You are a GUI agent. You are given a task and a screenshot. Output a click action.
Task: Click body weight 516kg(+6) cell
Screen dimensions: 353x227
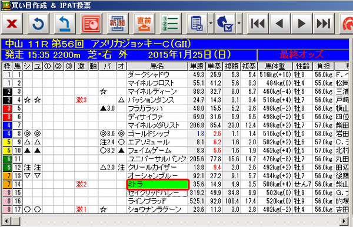(x=275, y=134)
